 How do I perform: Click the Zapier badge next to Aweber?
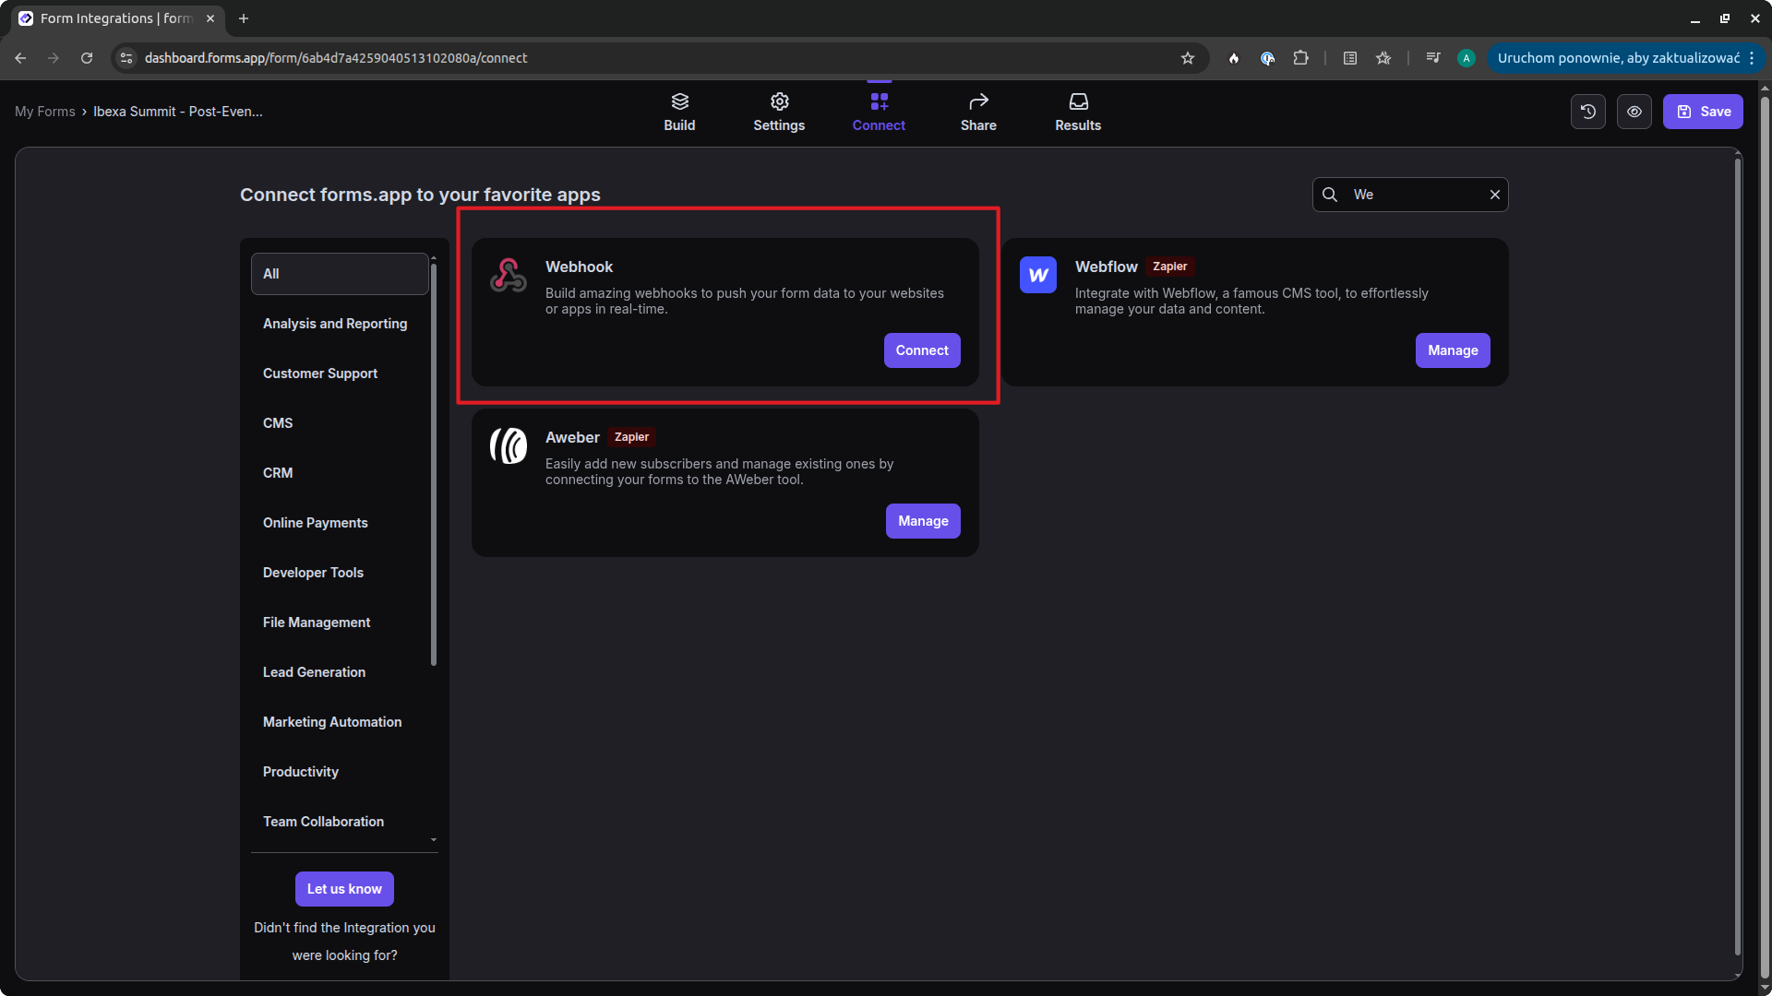tap(632, 437)
